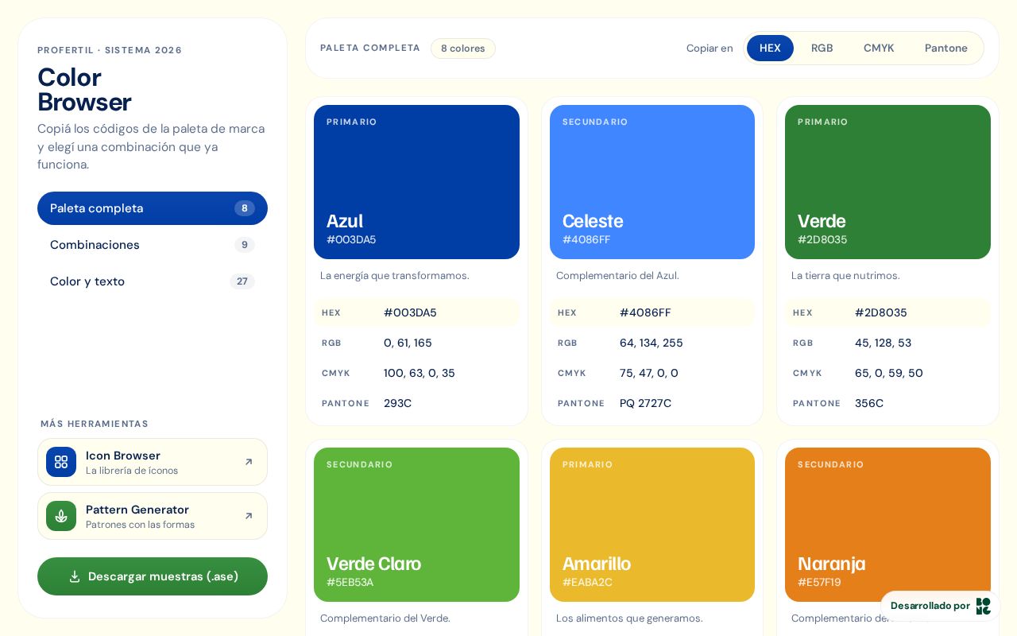This screenshot has width=1017, height=636.
Task: Copy Verde CMYK value 65, 0, 59, 50
Action: click(887, 373)
